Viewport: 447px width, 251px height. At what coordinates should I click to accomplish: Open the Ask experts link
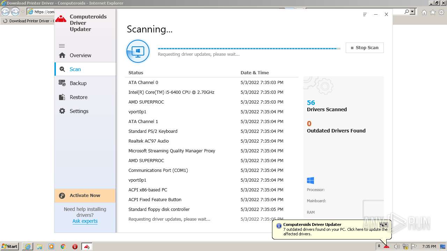[85, 221]
